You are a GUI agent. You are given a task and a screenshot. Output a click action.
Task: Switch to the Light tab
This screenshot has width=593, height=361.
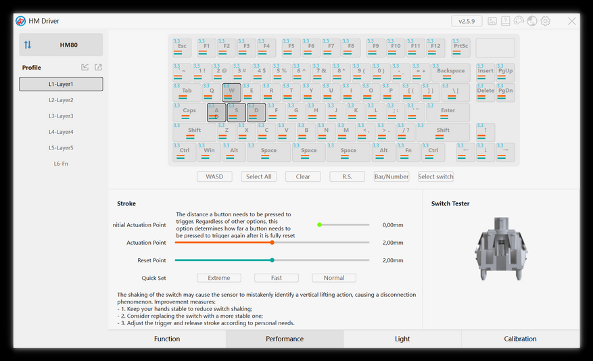point(402,339)
